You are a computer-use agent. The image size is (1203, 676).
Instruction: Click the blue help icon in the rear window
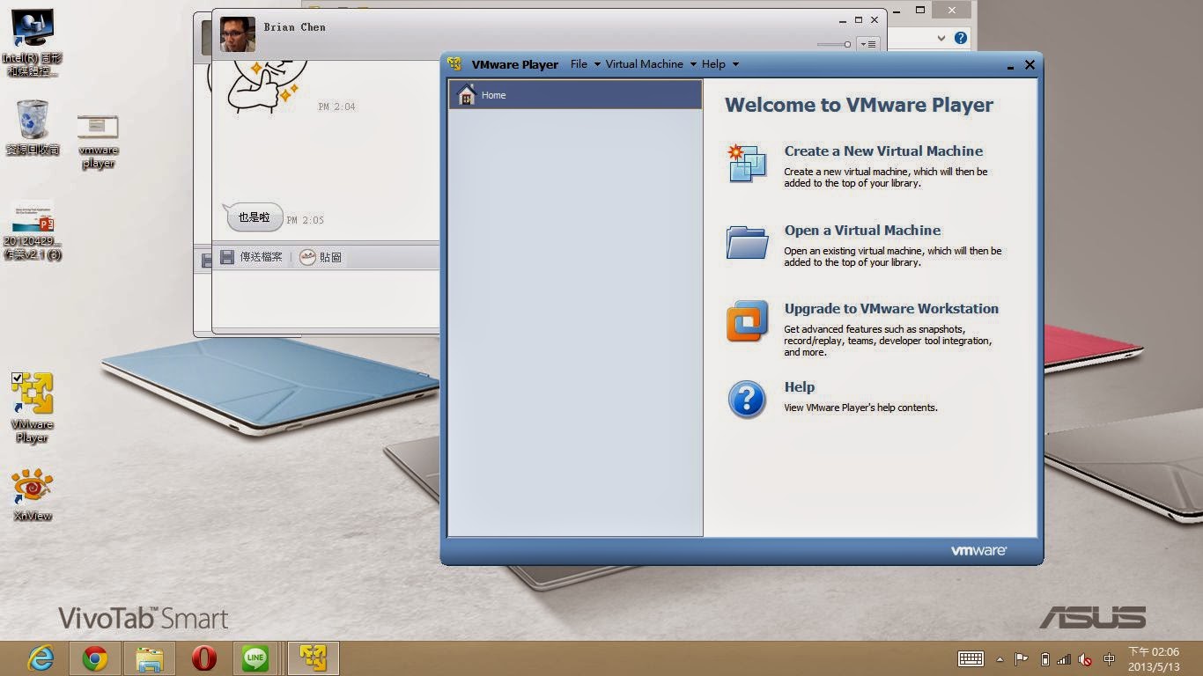pyautogui.click(x=961, y=38)
